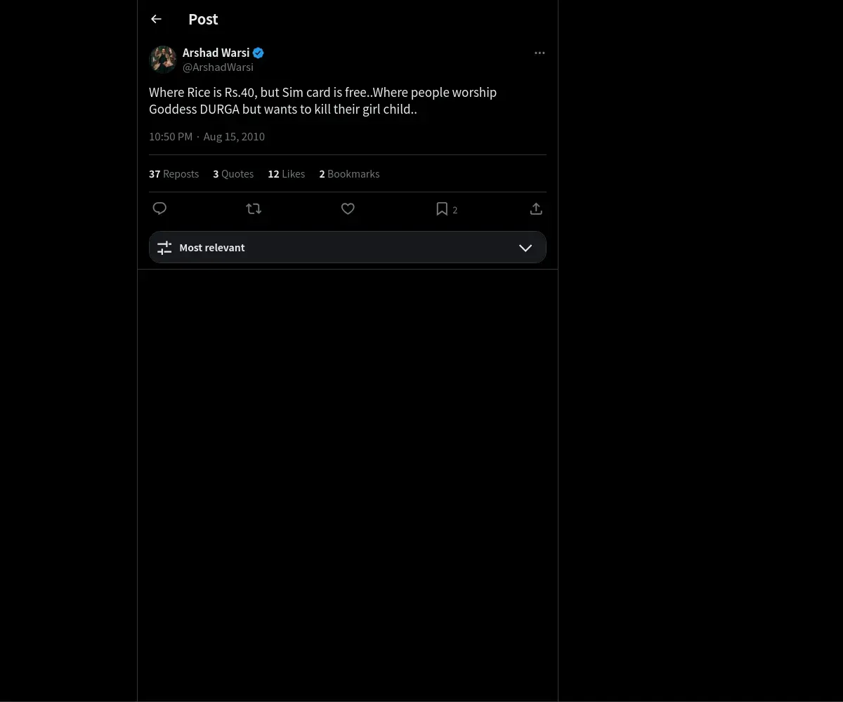
Task: Go back using the left arrow
Action: coord(156,19)
